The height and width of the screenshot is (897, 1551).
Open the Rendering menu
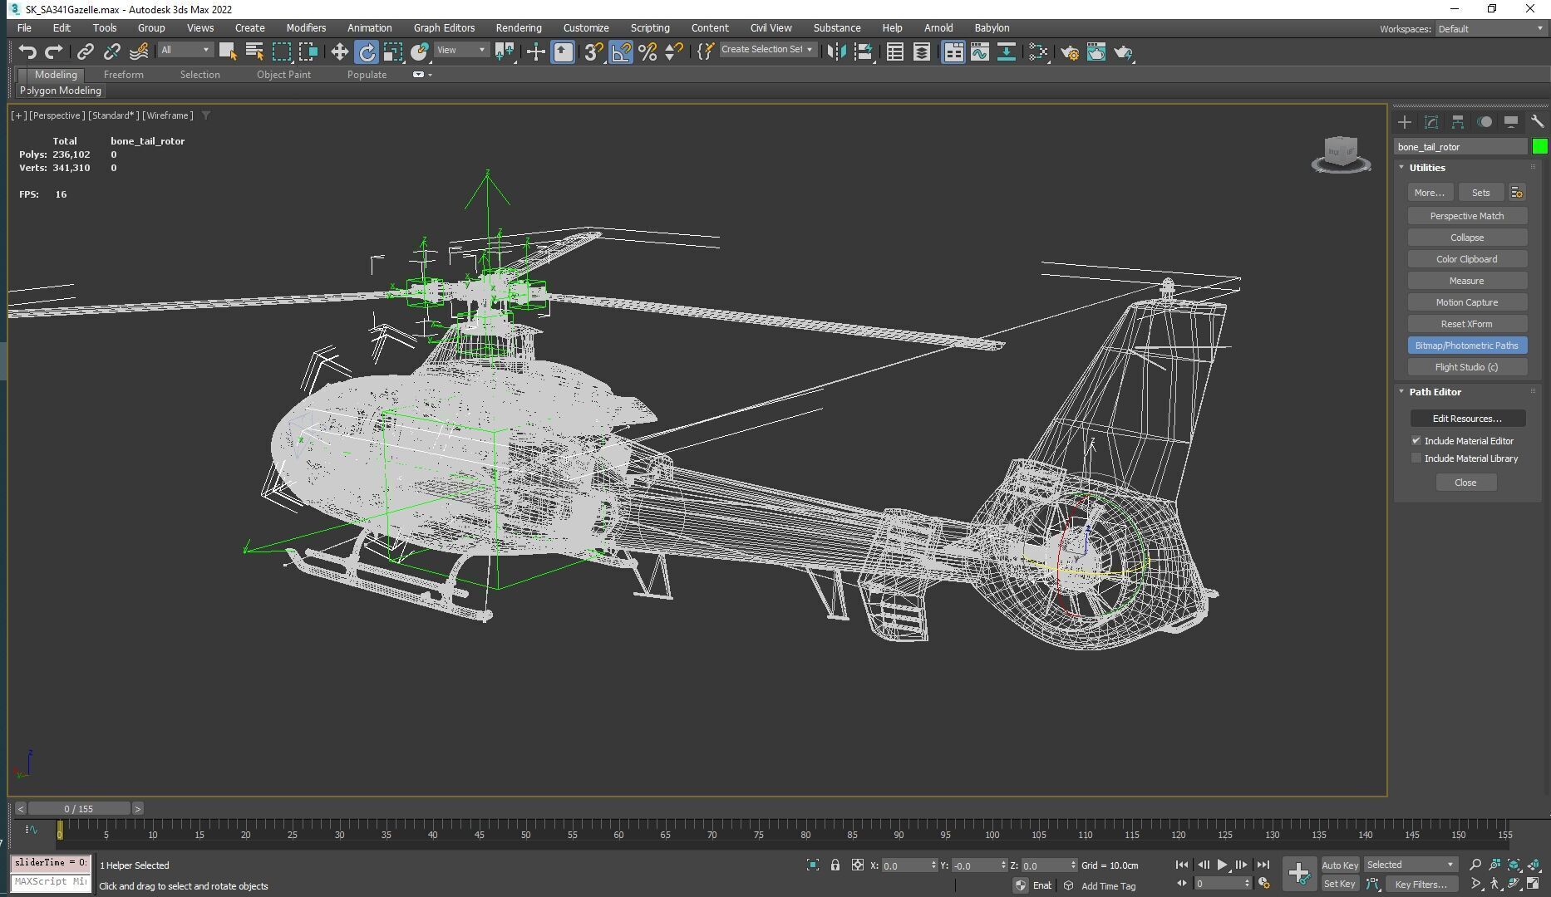(519, 27)
